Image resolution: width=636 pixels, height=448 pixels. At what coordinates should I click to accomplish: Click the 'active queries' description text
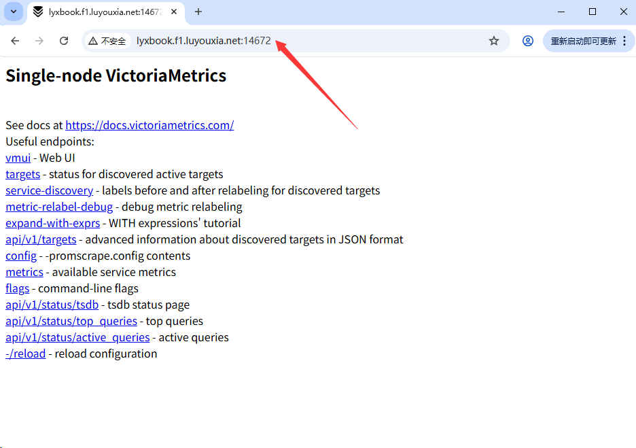click(194, 337)
